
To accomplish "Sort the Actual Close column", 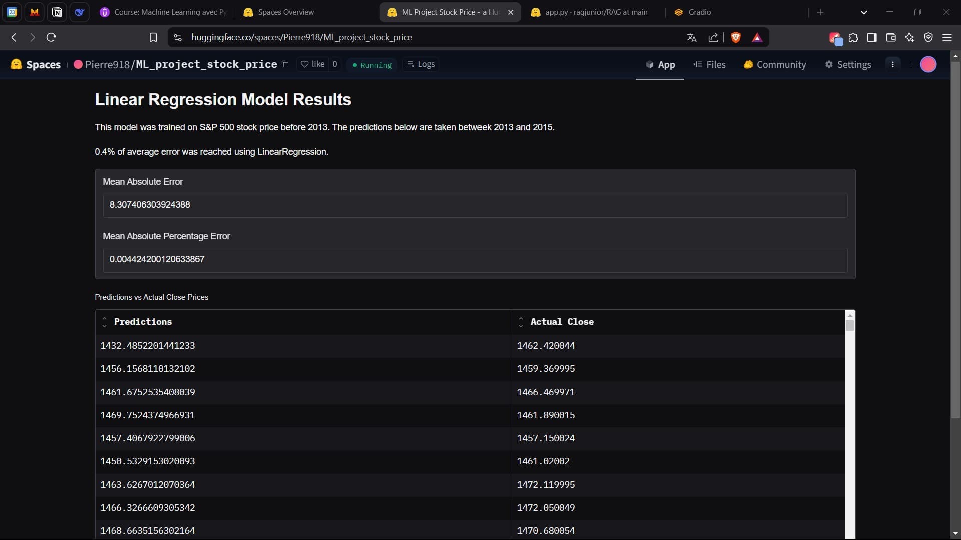I will pyautogui.click(x=521, y=322).
